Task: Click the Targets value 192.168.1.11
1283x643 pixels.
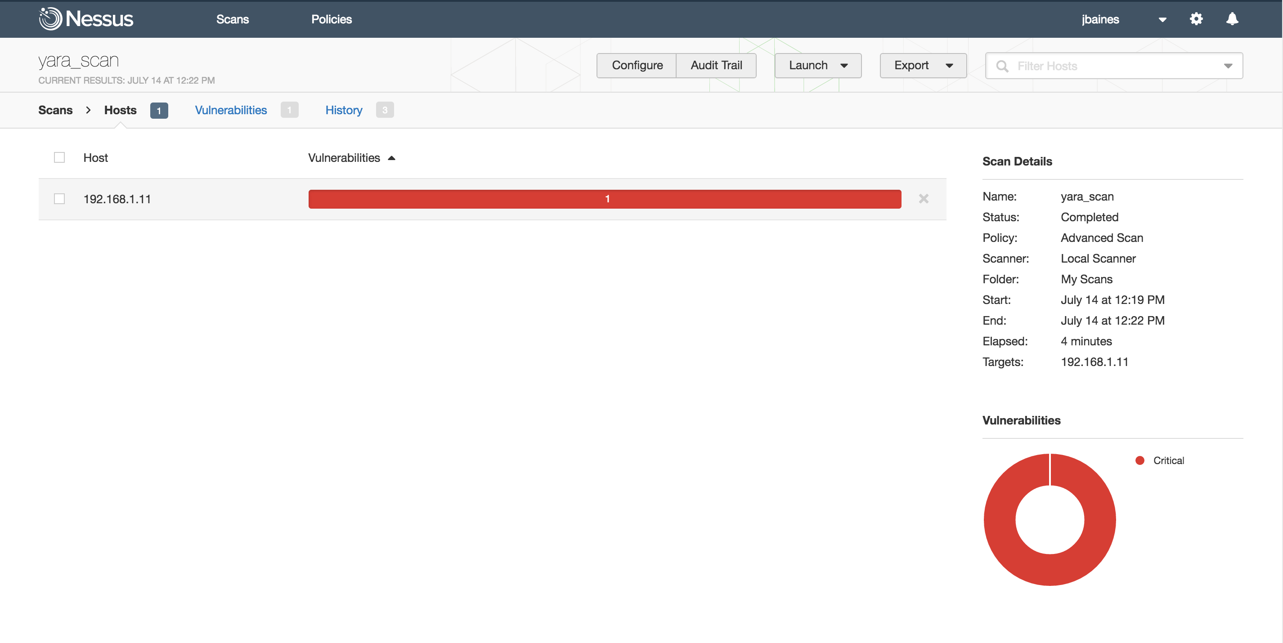Action: click(1094, 362)
